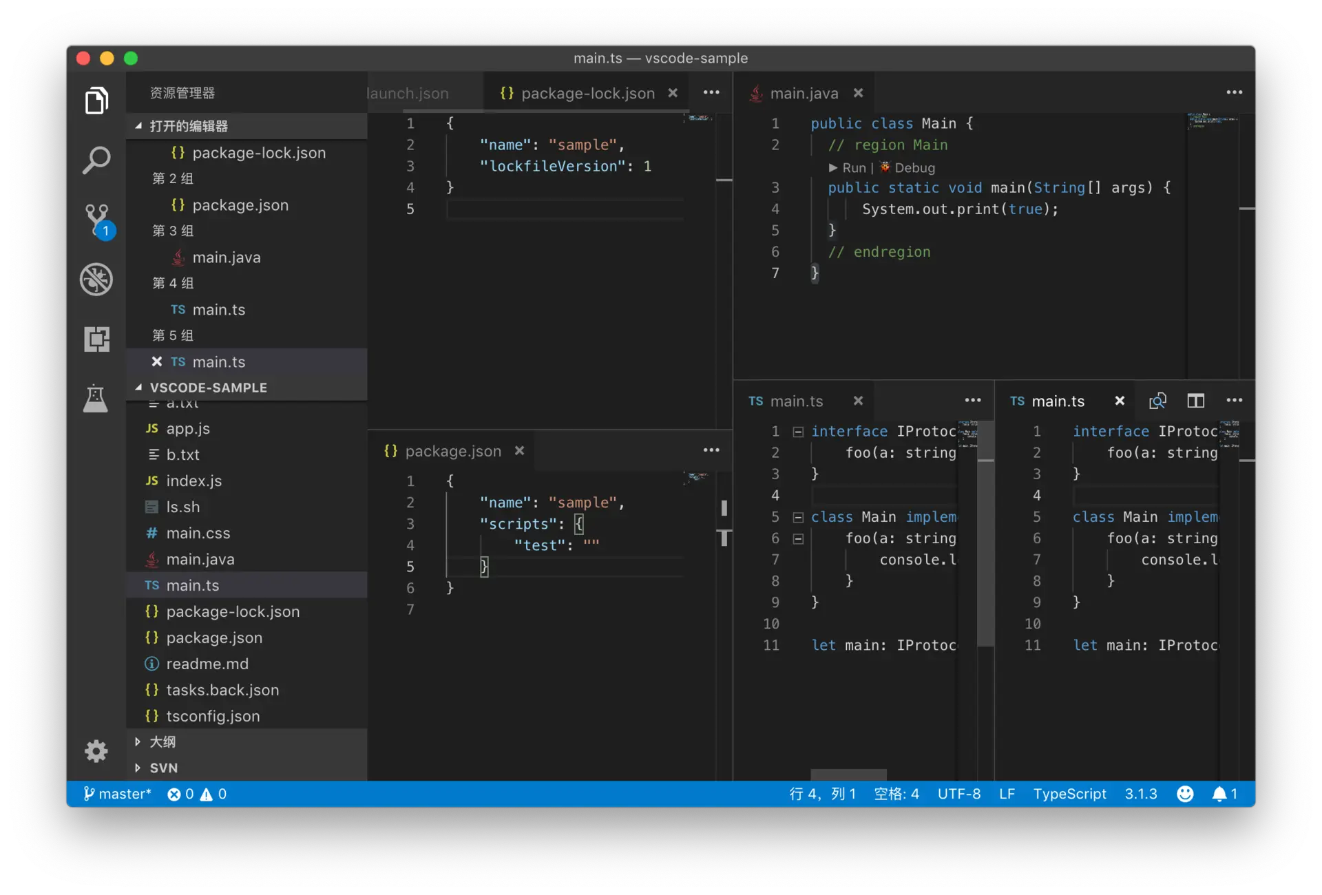The image size is (1322, 895).
Task: Open the notifications bell in status bar
Action: (x=1219, y=794)
